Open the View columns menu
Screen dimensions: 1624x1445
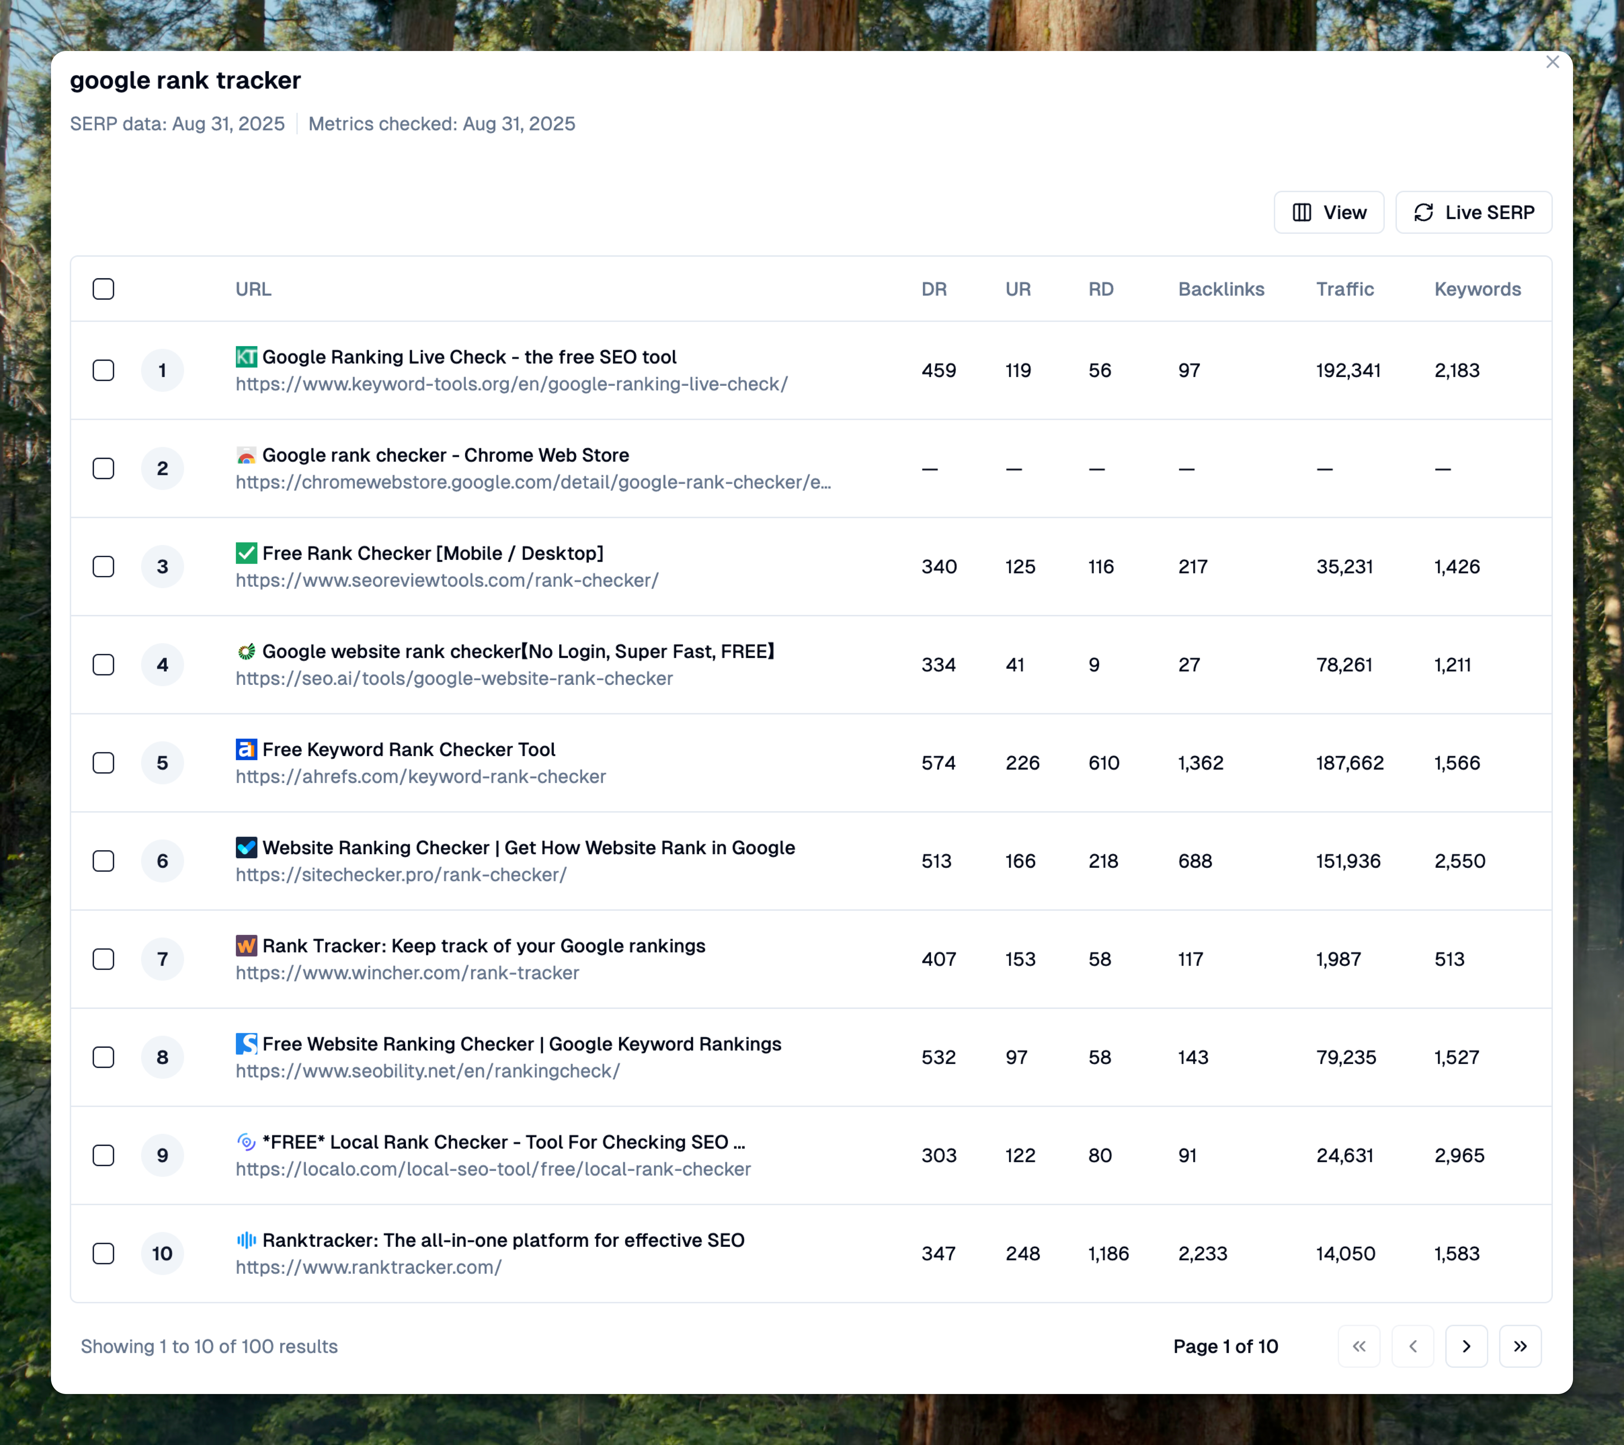[x=1328, y=212]
